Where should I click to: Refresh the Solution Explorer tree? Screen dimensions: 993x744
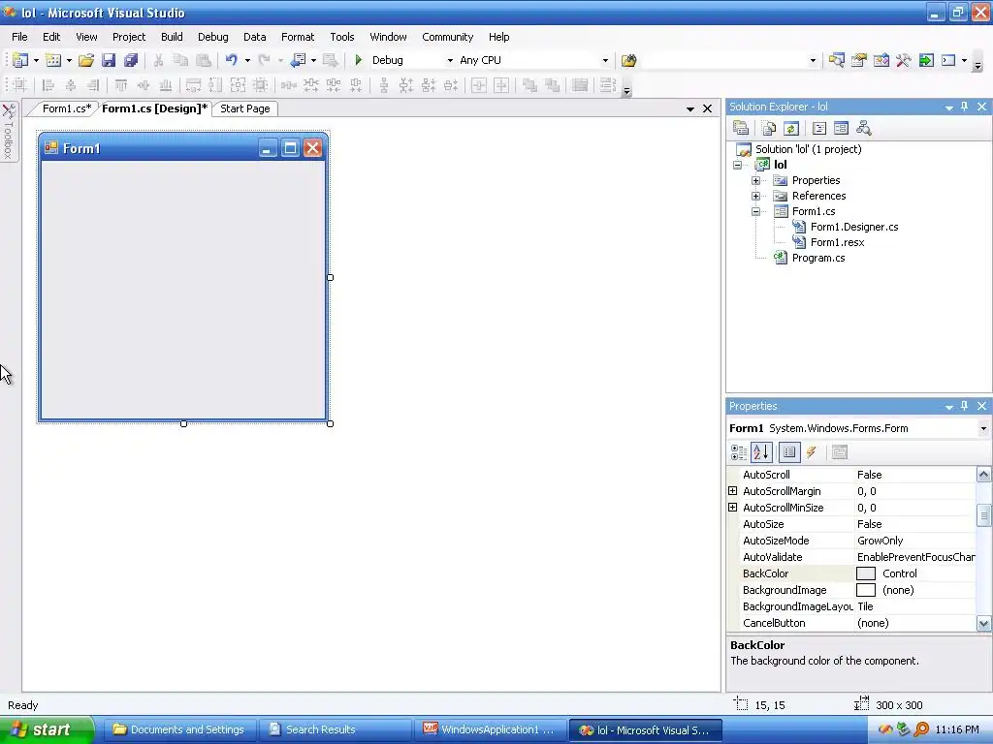pyautogui.click(x=791, y=129)
